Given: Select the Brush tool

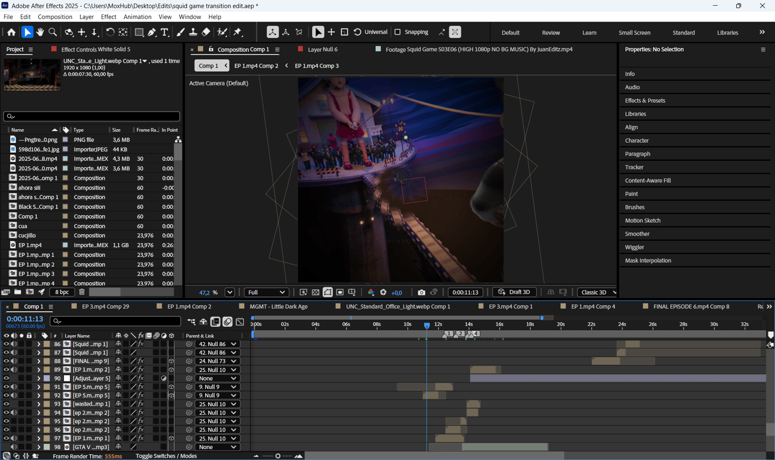Looking at the screenshot, I should 180,32.
